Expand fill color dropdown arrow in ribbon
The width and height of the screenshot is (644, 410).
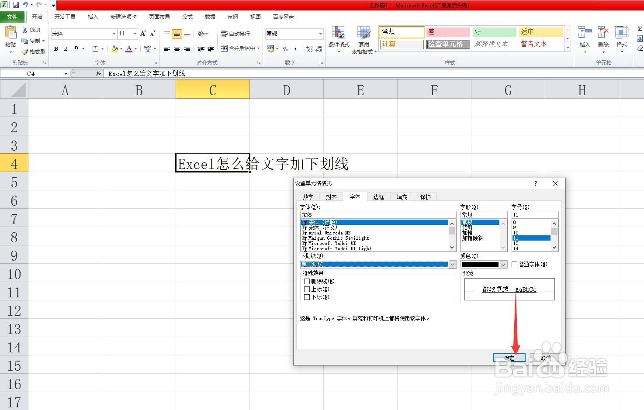click(x=121, y=49)
